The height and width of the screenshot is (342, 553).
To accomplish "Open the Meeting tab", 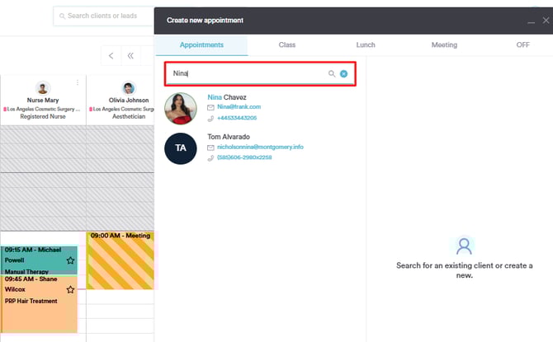I will click(444, 45).
